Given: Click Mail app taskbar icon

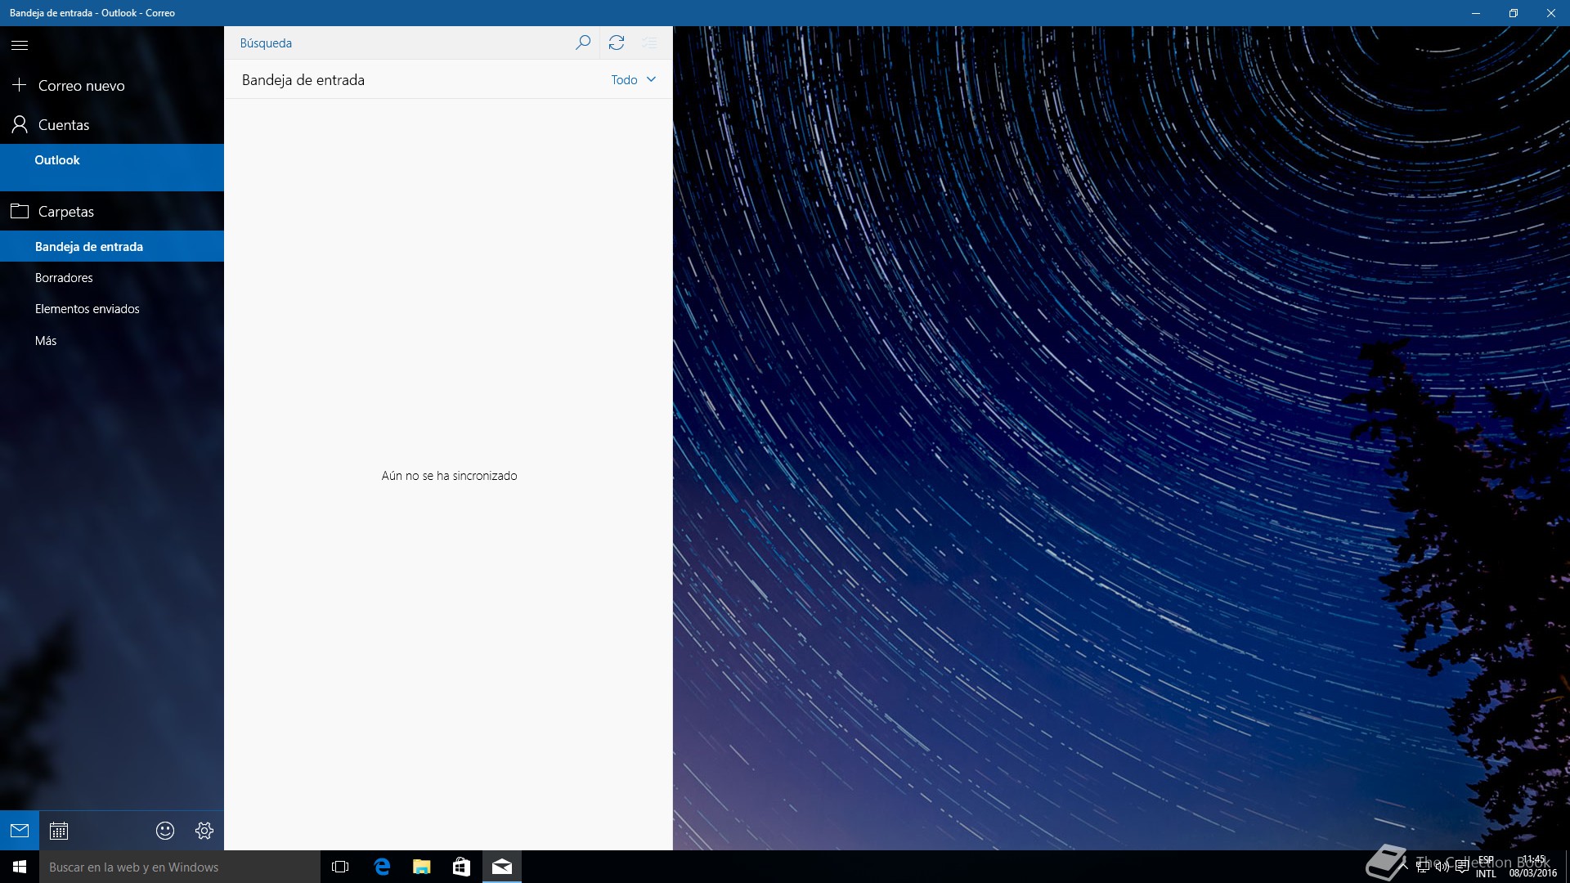Looking at the screenshot, I should pos(502,867).
